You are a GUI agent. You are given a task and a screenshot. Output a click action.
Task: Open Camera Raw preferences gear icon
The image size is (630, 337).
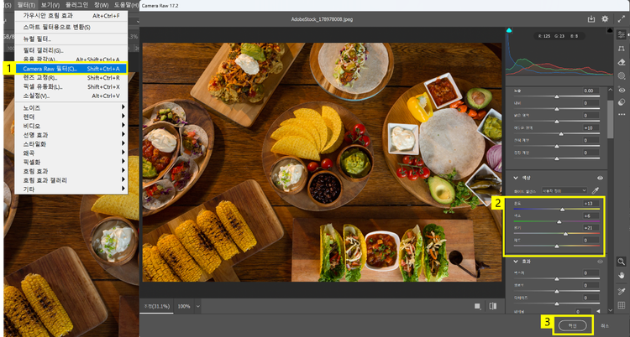click(x=605, y=18)
